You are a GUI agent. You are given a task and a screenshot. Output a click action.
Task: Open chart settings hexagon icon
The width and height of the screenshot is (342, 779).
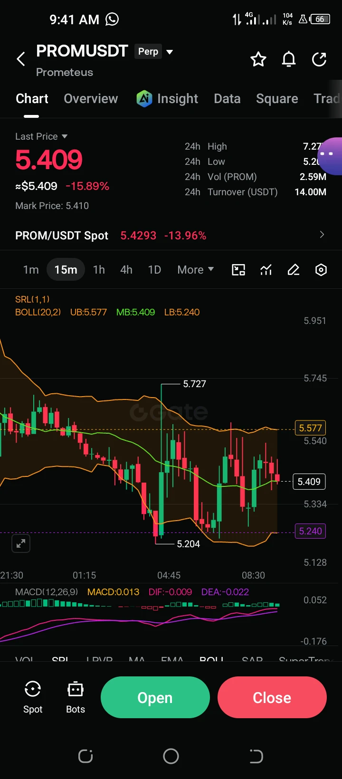(321, 270)
